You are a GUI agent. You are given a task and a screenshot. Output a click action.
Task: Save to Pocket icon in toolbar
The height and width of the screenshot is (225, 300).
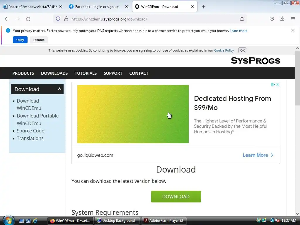(272, 19)
